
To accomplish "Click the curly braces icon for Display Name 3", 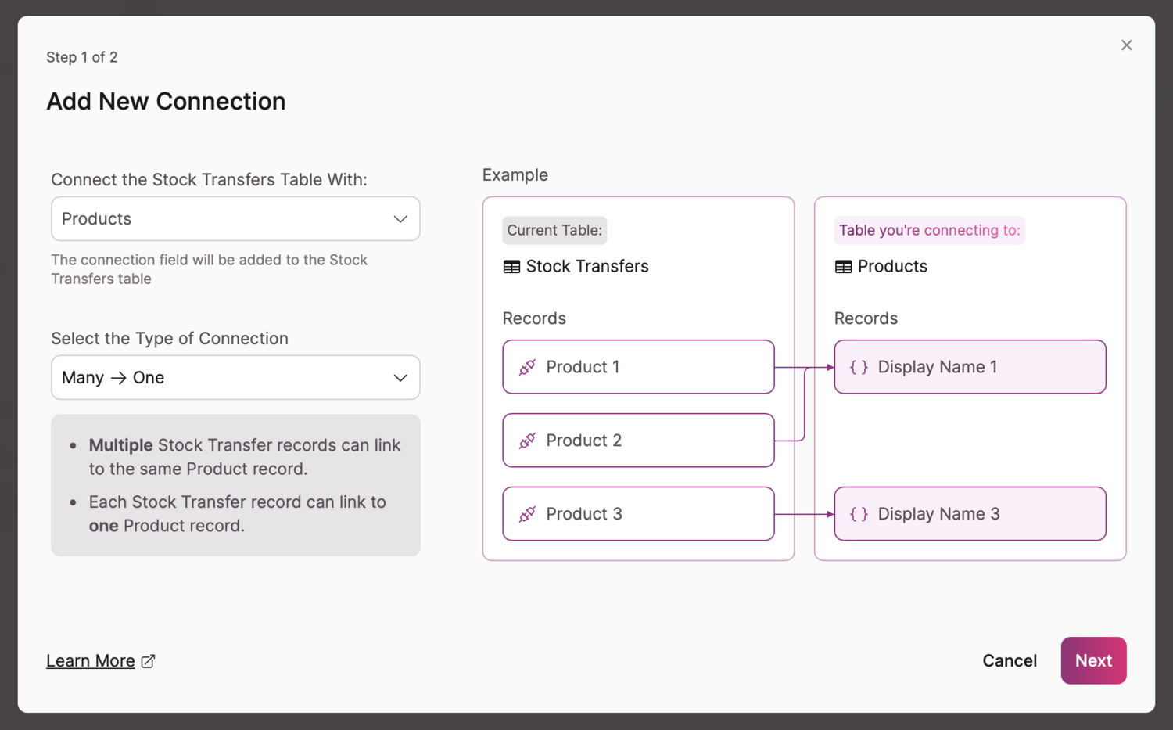I will tap(859, 514).
